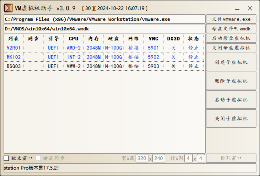The width and height of the screenshot is (260, 176).
Task: Enable the 独立窗口 checkbox
Action: tap(6, 158)
